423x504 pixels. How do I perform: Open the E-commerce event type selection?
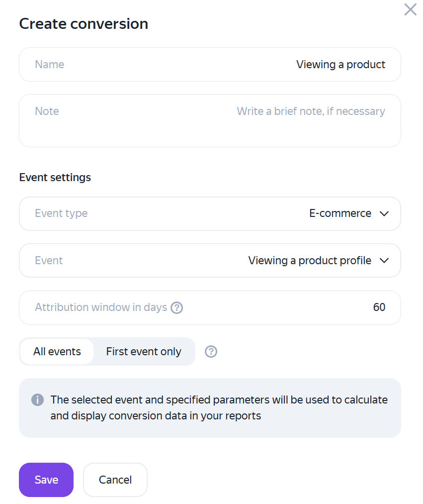(340, 213)
